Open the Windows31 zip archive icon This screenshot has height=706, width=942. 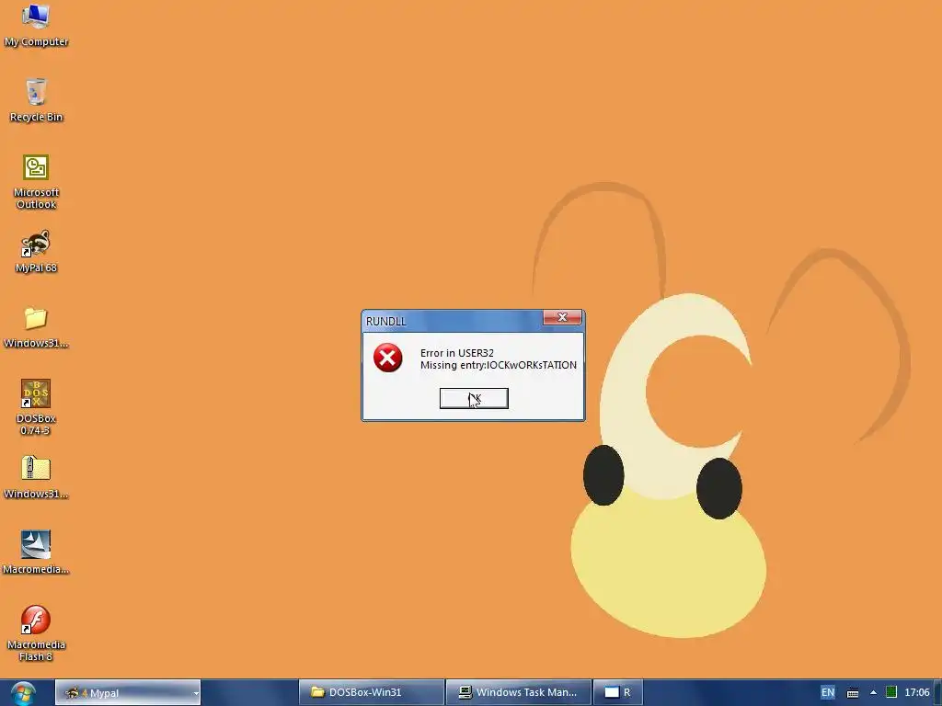pos(36,477)
